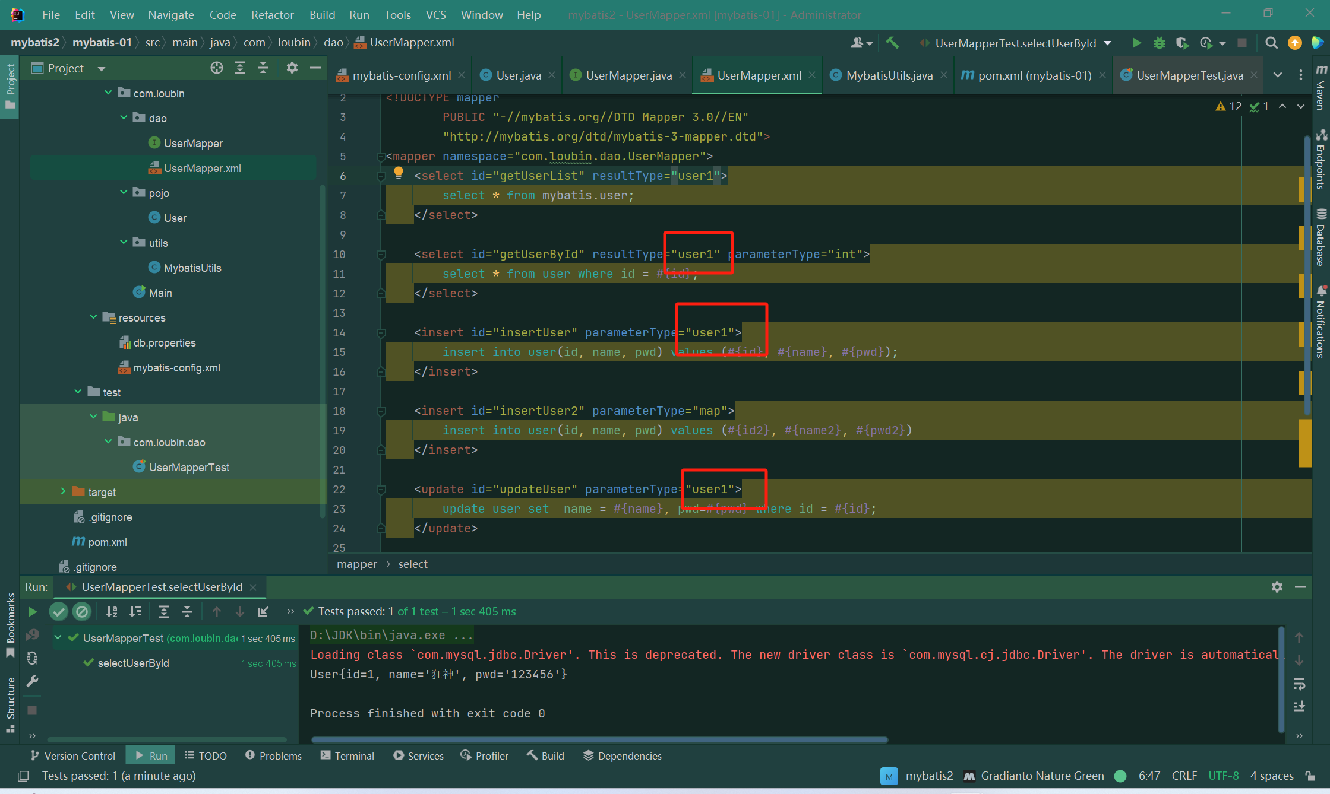Viewport: 1330px width, 794px height.
Task: Click the Search Everywhere magnifier icon
Action: (1271, 43)
